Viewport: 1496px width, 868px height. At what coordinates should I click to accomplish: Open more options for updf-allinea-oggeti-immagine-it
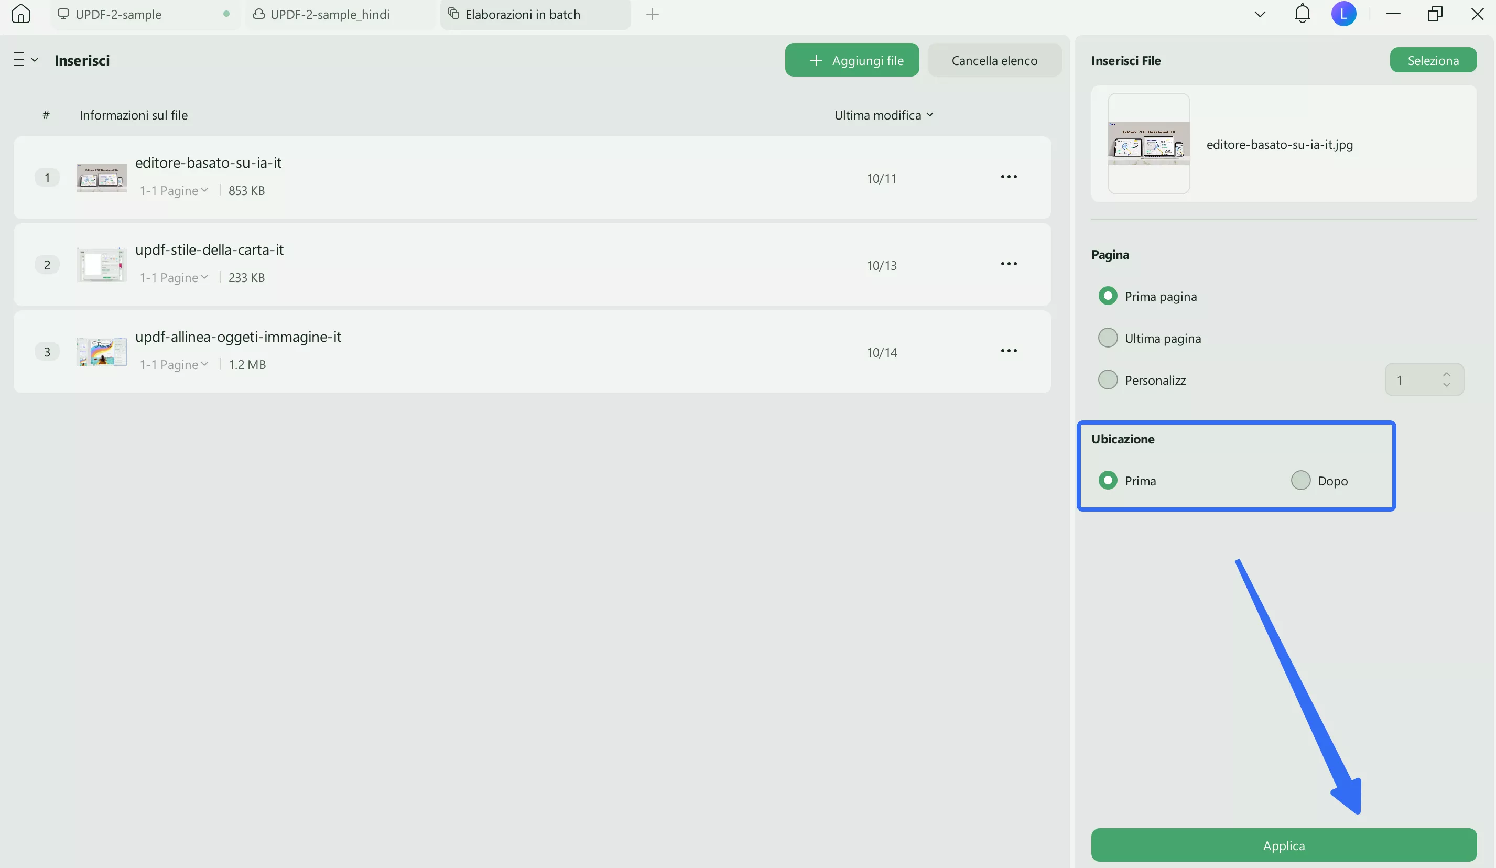[1009, 351]
